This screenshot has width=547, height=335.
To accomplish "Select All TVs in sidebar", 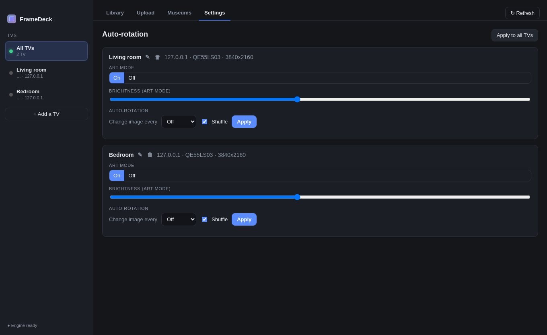I will (46, 51).
